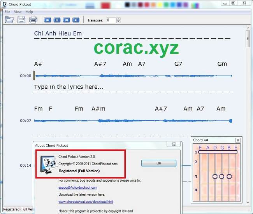The image size is (253, 214).
Task: Click the Registered status bar entry
Action: click(x=18, y=209)
